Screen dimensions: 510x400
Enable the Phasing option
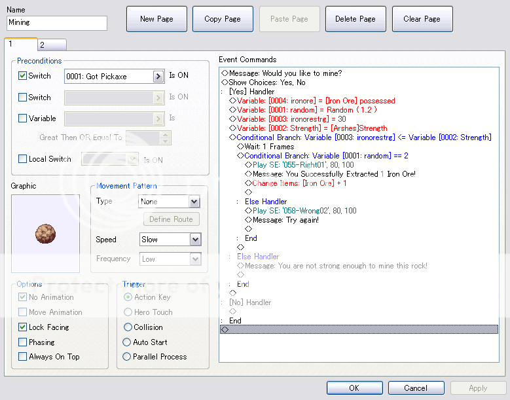(x=23, y=342)
